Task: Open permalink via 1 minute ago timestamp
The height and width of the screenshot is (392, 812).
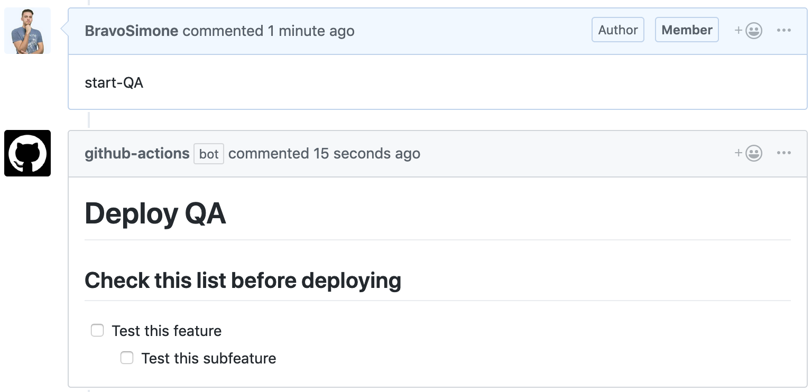Action: pos(310,31)
